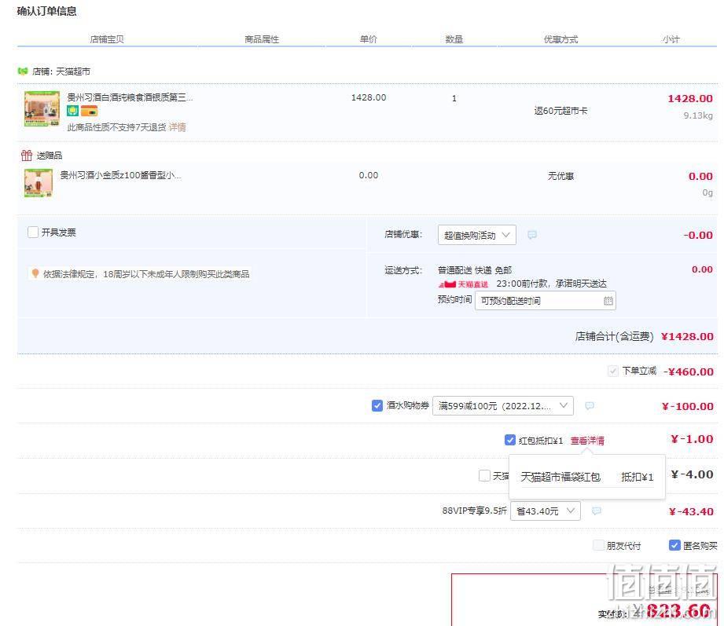Image resolution: width=724 pixels, height=626 pixels.
Task: Expand the 超值换购活动 store discount dropdown
Action: tap(476, 236)
